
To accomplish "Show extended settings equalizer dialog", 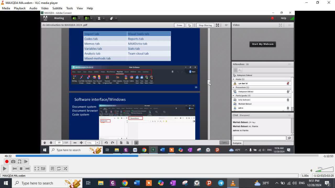I will 43,169.
